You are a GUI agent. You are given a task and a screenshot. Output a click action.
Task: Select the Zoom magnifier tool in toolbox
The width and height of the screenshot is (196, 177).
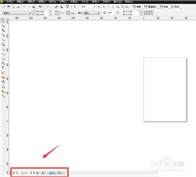(3, 35)
